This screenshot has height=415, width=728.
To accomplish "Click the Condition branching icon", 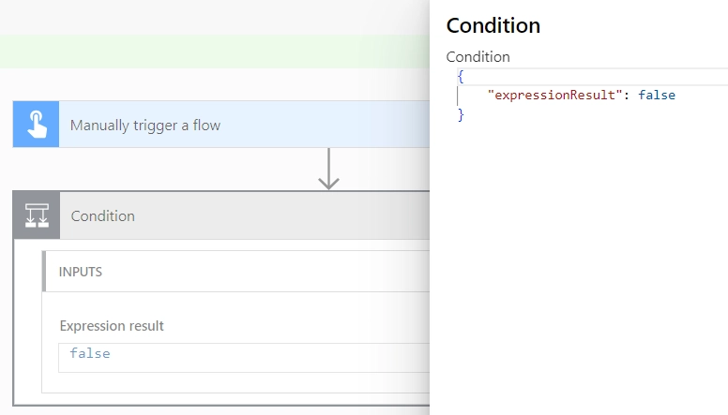I will tap(37, 215).
